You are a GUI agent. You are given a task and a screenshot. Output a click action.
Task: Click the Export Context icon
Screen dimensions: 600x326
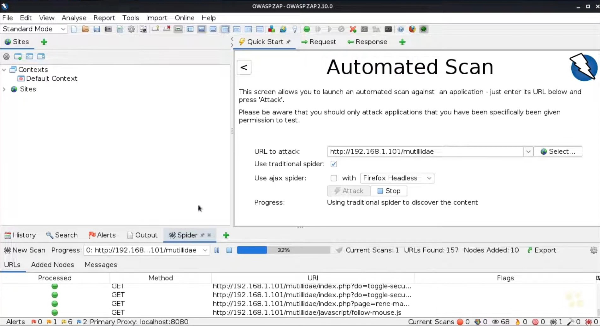[x=41, y=57]
